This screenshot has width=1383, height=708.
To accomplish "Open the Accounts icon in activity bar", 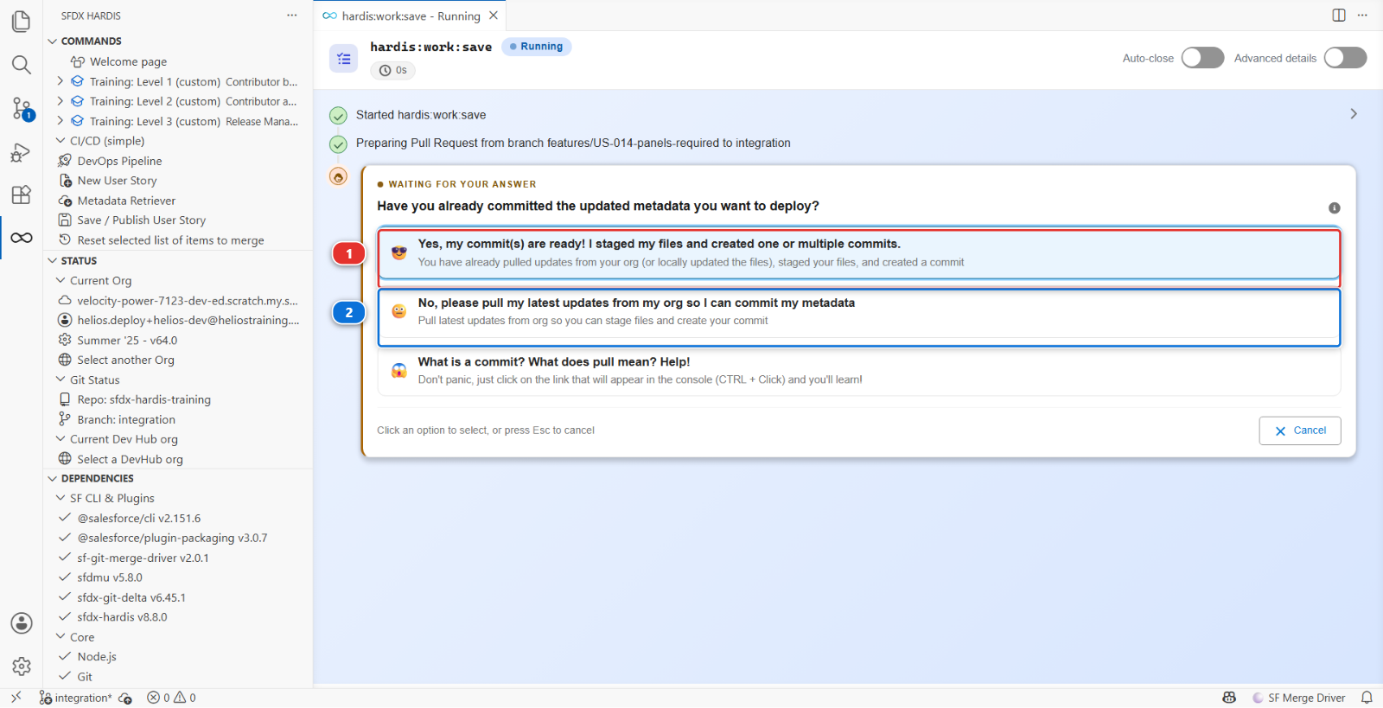I will 22,623.
